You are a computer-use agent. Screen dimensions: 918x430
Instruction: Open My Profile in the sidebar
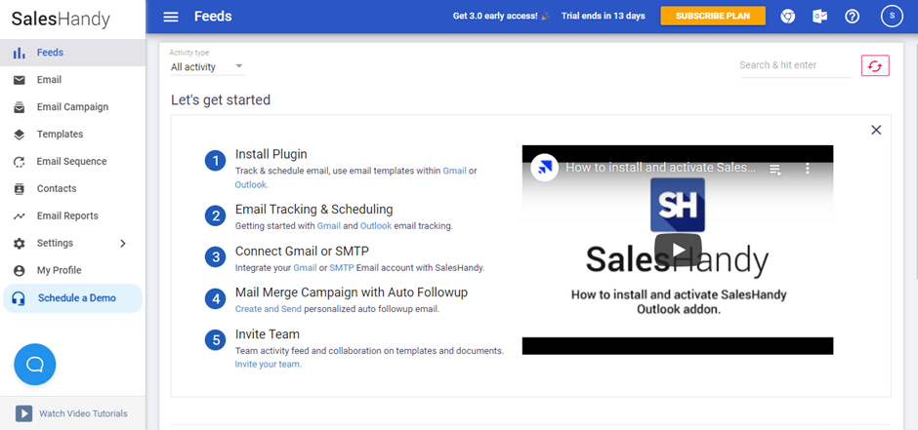[x=72, y=270]
